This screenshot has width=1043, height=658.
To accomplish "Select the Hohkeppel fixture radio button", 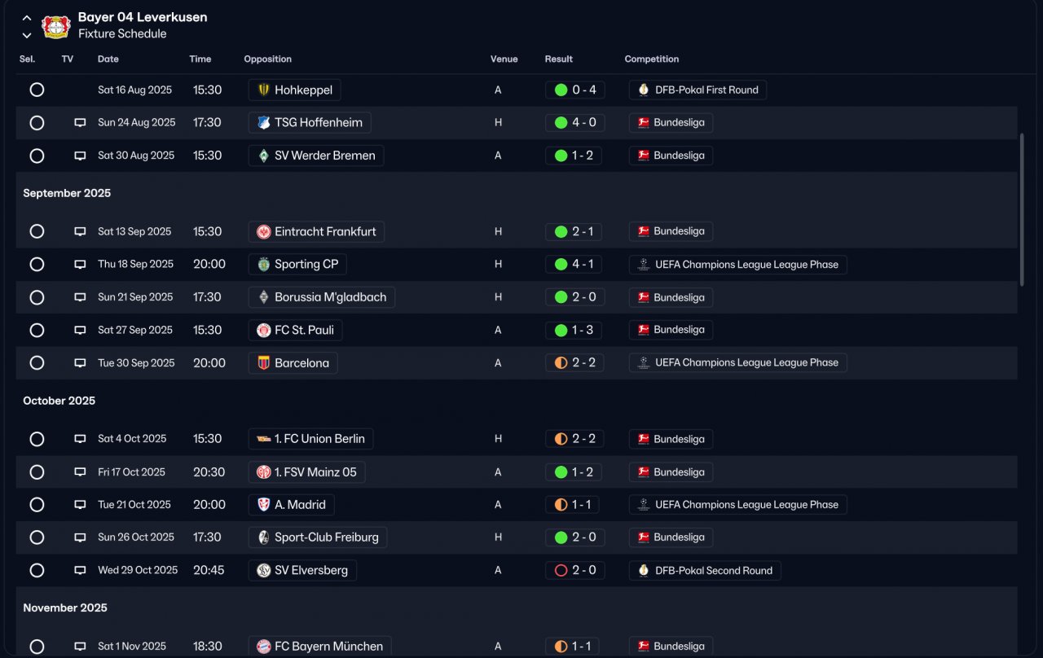I will 37,90.
